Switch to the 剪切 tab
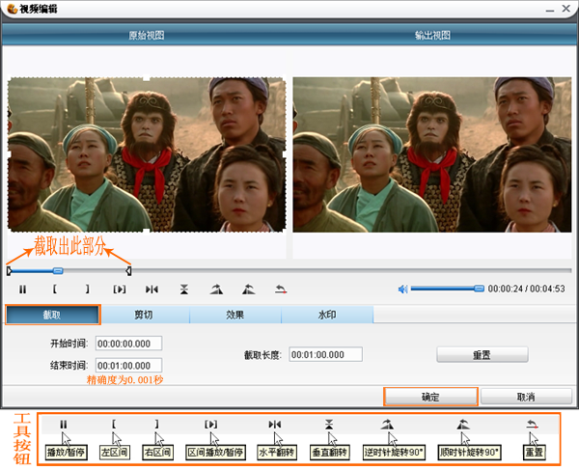Screen dimensions: 579x470 (144, 315)
